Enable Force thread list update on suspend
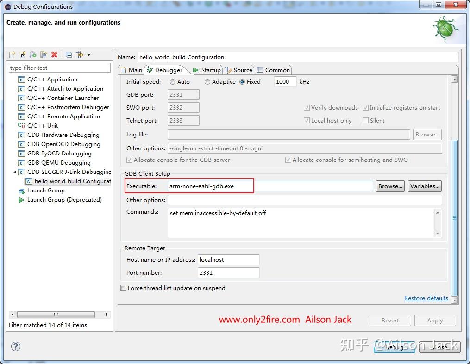Viewport: 470px width, 364px height. tap(124, 288)
